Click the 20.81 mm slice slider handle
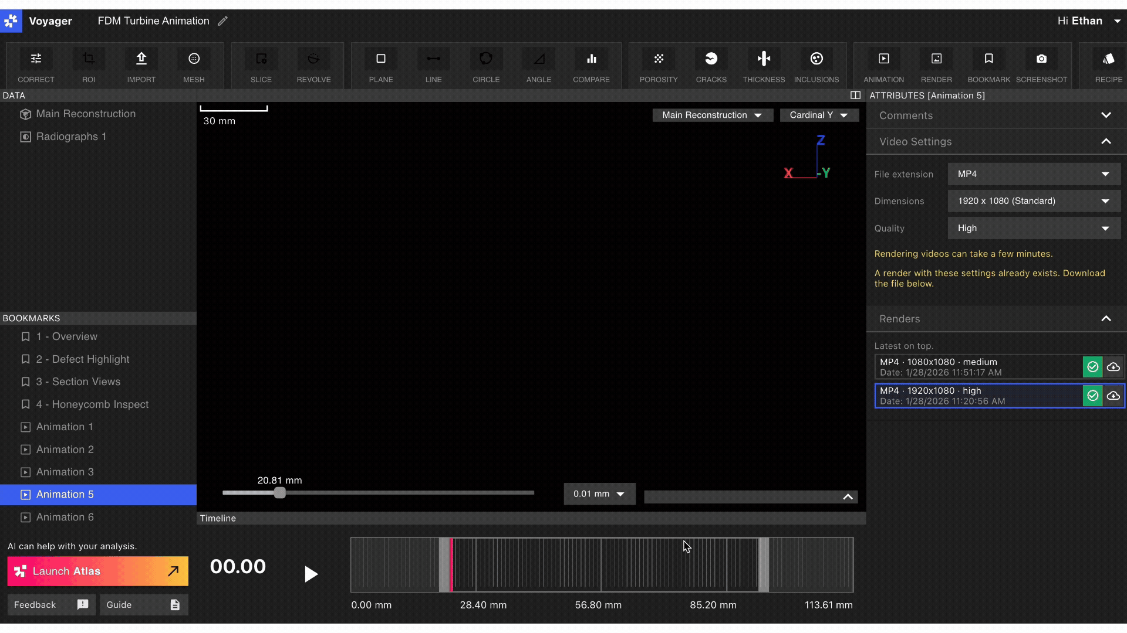1127x633 pixels. [280, 493]
